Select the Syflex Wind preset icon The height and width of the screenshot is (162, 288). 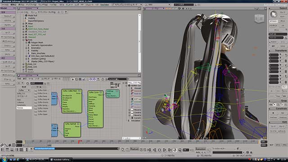click(x=36, y=111)
